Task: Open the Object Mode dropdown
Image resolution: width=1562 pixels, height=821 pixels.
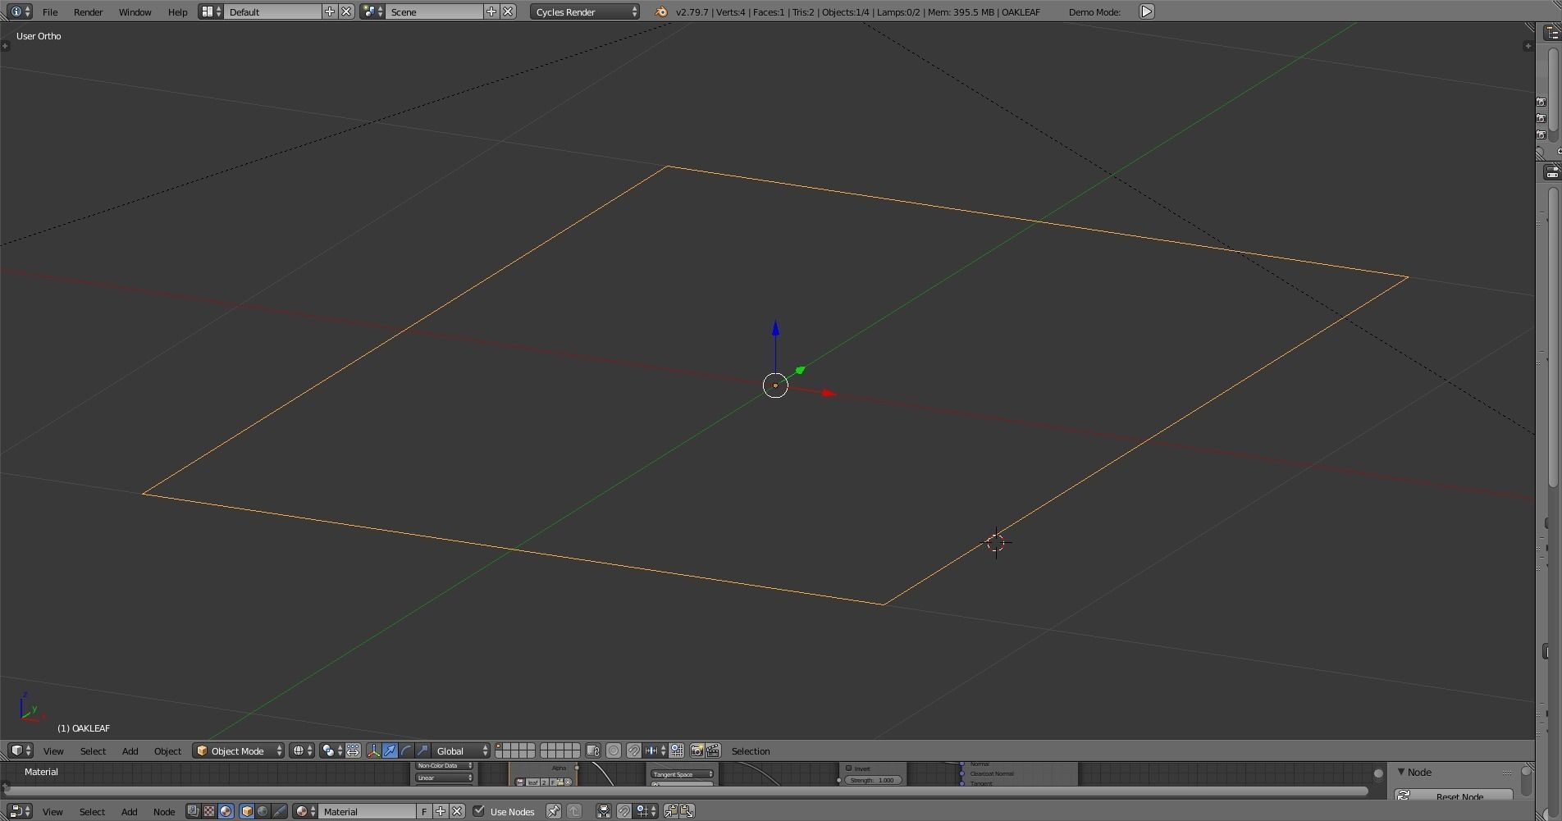Action: click(239, 750)
